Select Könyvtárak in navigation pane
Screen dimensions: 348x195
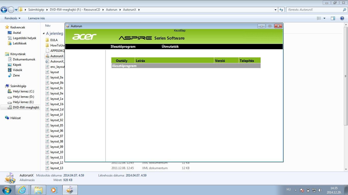click(x=18, y=54)
